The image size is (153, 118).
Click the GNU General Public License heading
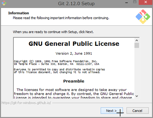tap(74, 44)
